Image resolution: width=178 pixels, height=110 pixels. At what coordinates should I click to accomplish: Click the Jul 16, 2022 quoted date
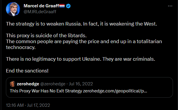(x=81, y=84)
